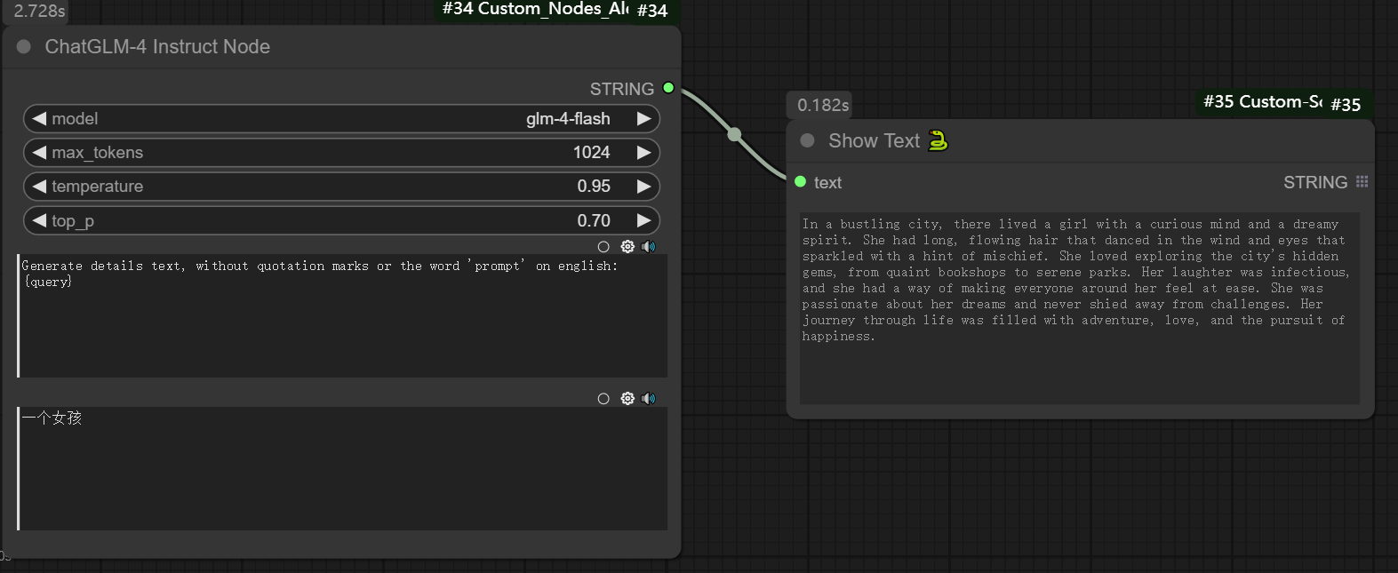Image resolution: width=1398 pixels, height=573 pixels.
Task: Select previous model with the left arrow
Action: [x=39, y=119]
